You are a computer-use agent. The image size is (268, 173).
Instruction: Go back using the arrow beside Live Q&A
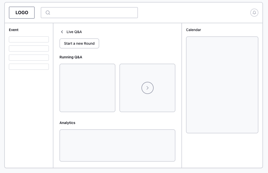click(62, 32)
